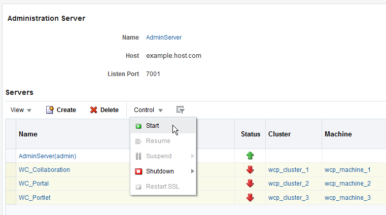Click the greyed Suspend pause icon
This screenshot has width=386, height=215.
pos(138,156)
